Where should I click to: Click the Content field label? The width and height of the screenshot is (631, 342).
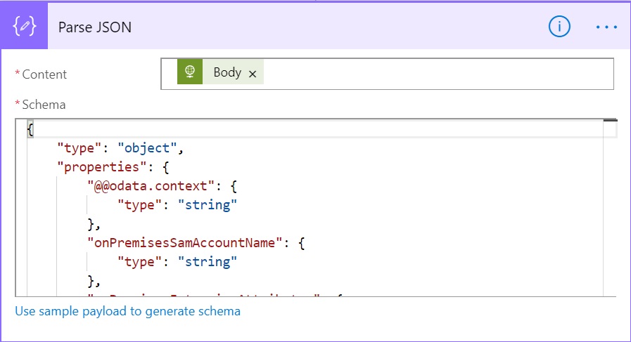coord(44,74)
